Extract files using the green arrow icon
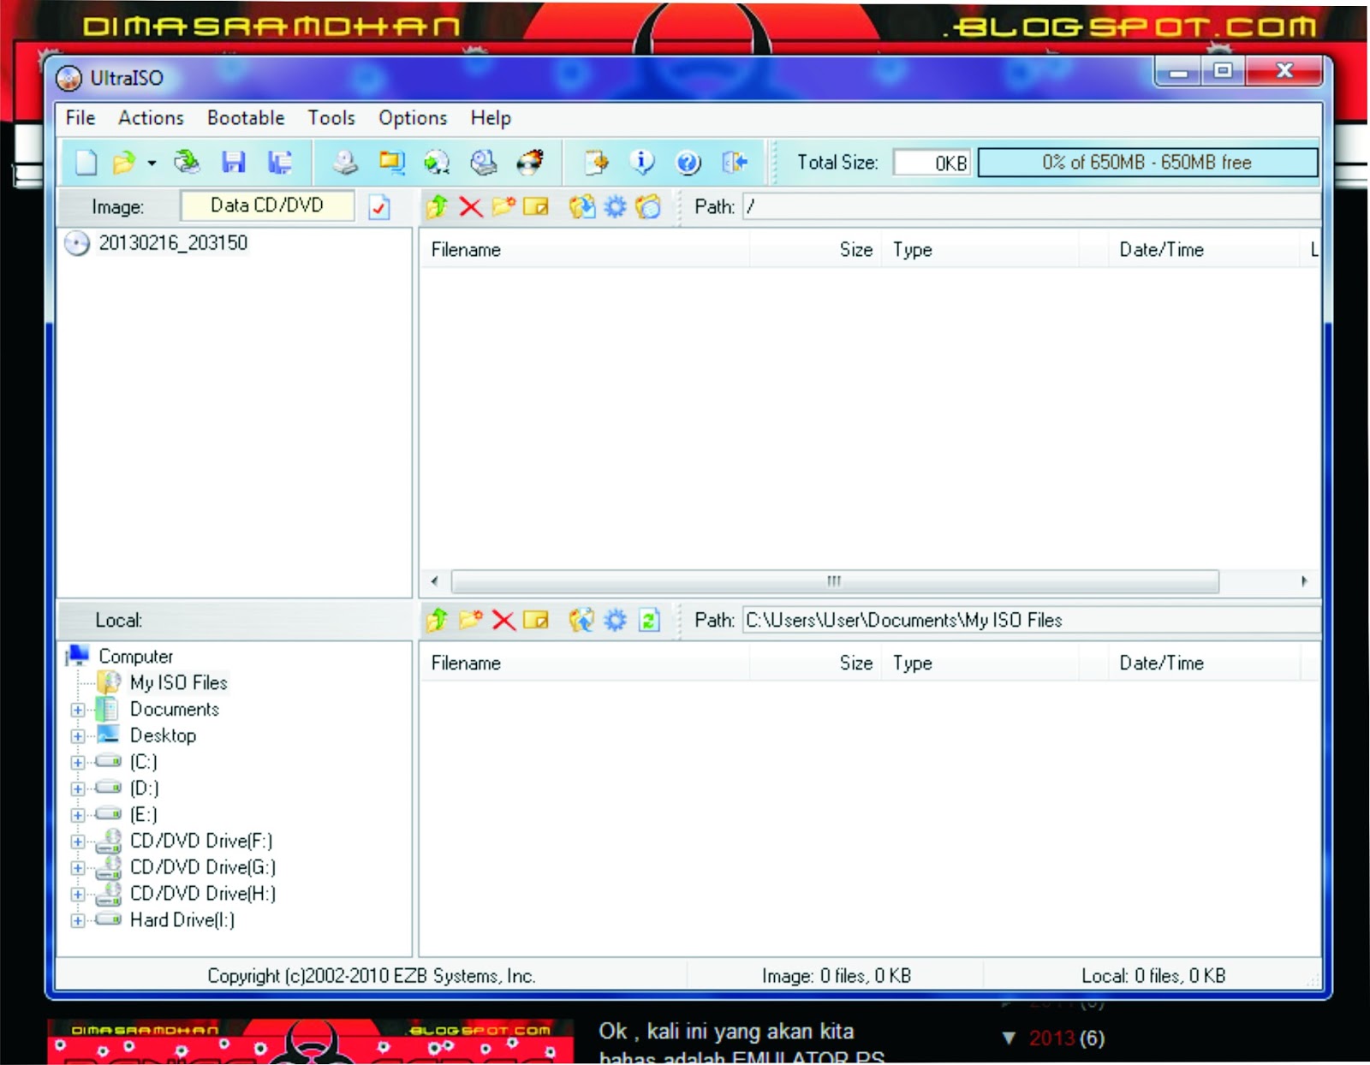 [438, 205]
